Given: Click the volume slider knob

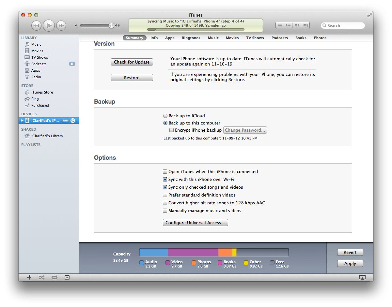Looking at the screenshot, I should click(111, 25).
